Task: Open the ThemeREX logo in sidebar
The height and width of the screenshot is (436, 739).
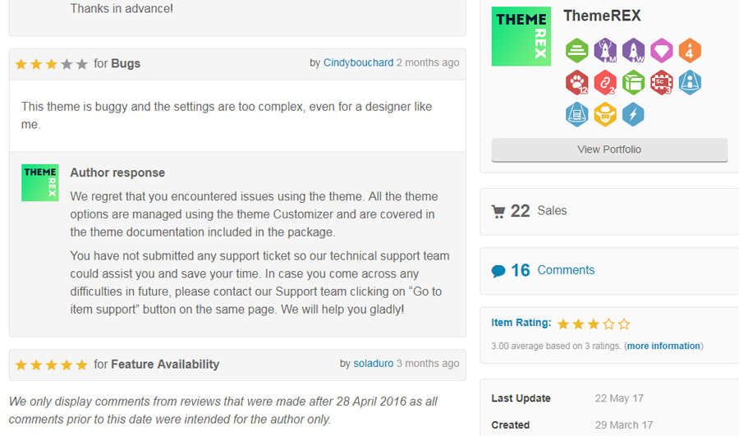Action: point(521,36)
